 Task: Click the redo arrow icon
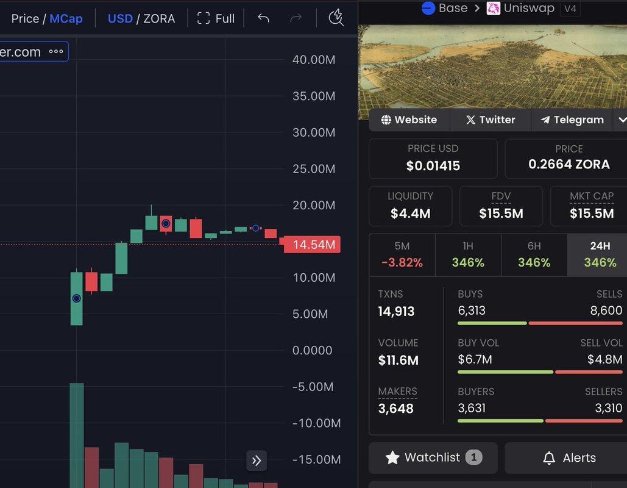296,18
